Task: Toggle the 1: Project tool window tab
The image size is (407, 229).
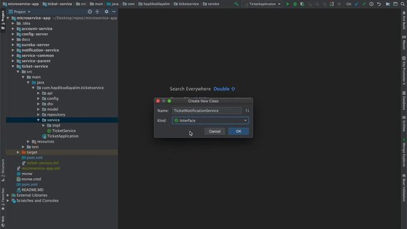Action: (x=3, y=20)
